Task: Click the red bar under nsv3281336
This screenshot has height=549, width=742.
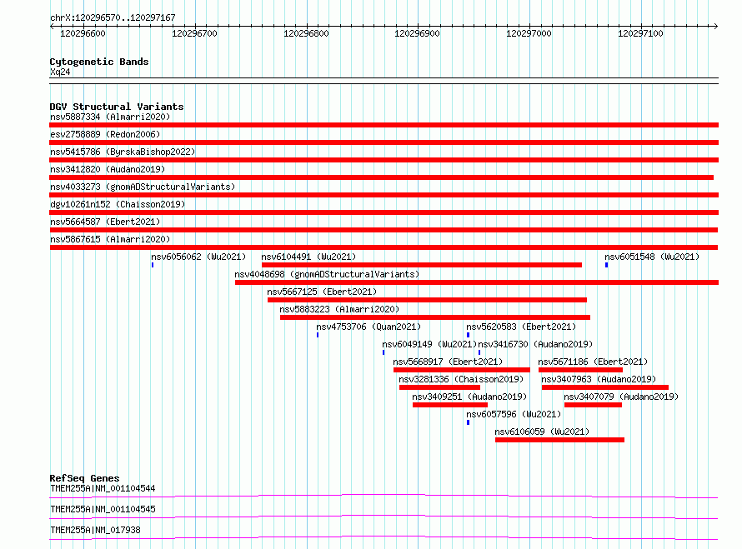Action: [439, 387]
